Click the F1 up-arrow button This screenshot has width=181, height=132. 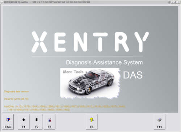click(x=24, y=122)
